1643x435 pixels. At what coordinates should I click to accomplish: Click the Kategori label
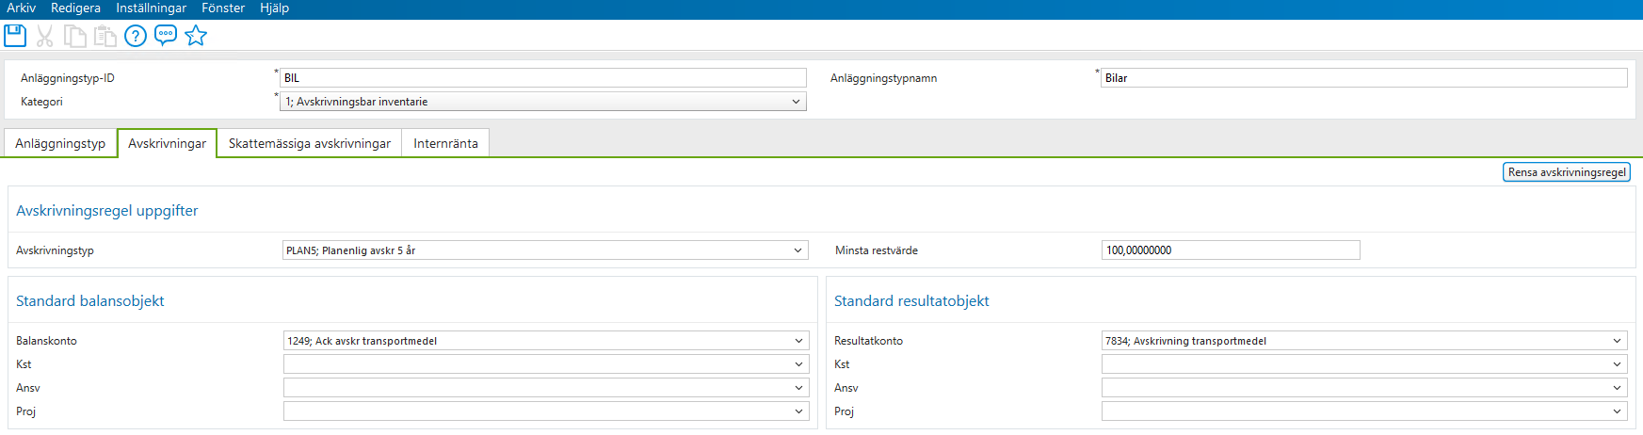(41, 102)
